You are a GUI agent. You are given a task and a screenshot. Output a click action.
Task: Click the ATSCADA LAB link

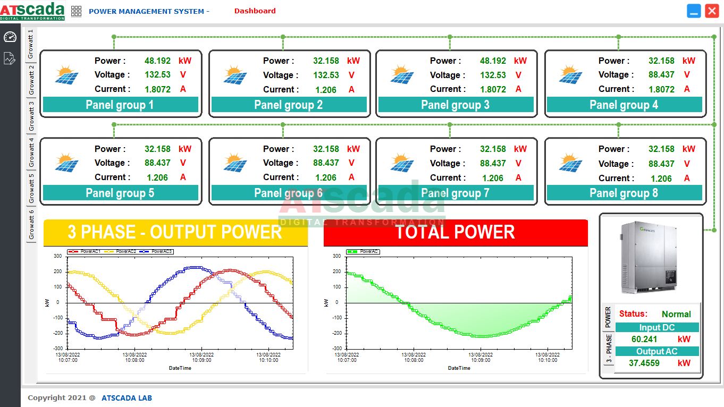127,397
